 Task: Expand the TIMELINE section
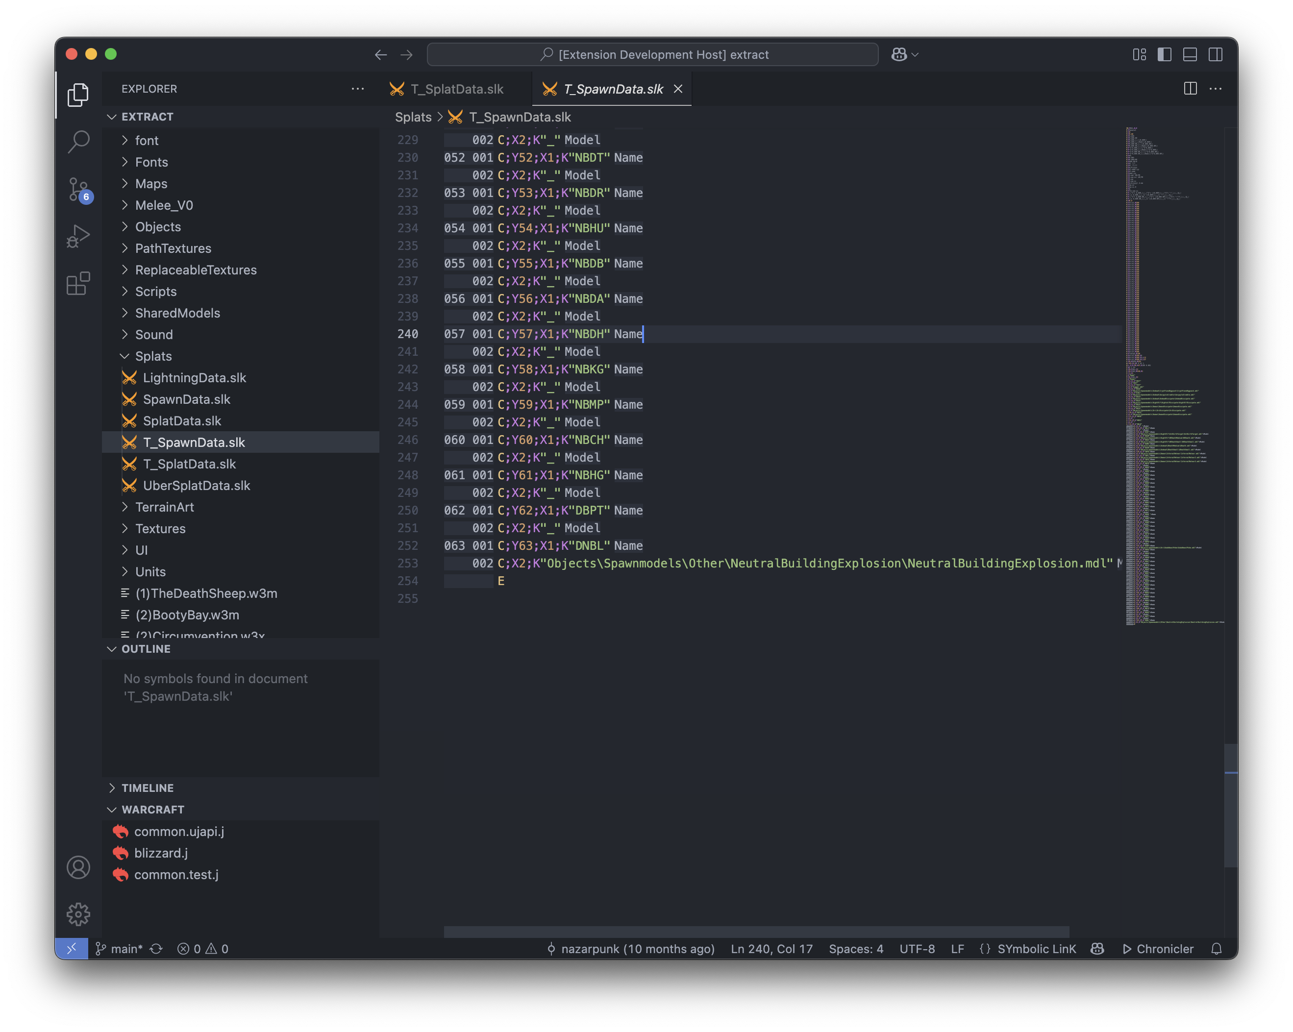coord(147,788)
